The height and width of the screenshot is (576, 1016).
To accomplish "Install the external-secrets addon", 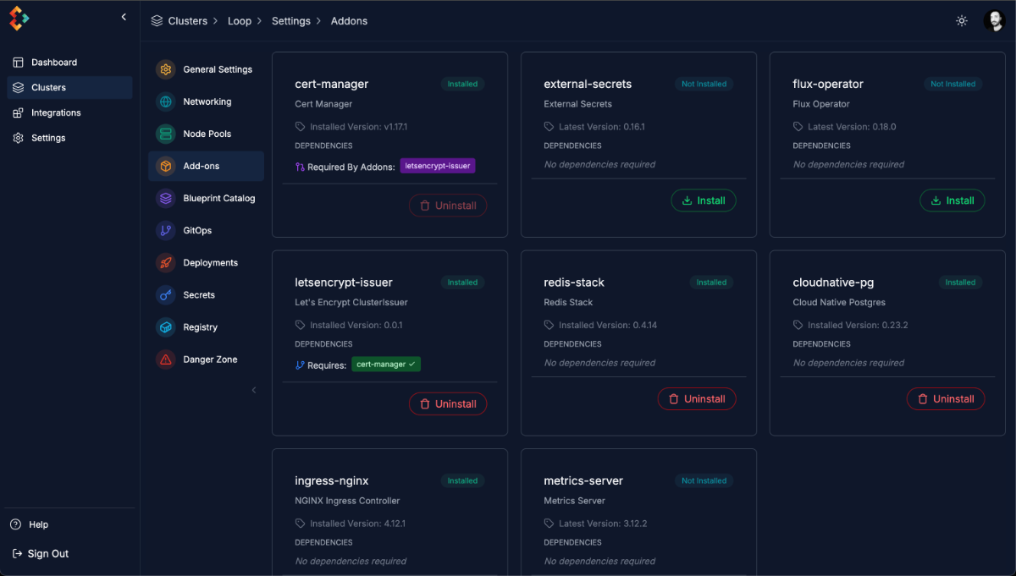I will [x=704, y=200].
